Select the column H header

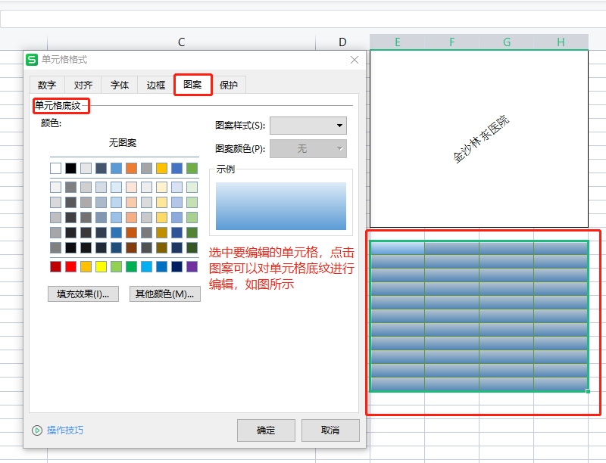(561, 42)
